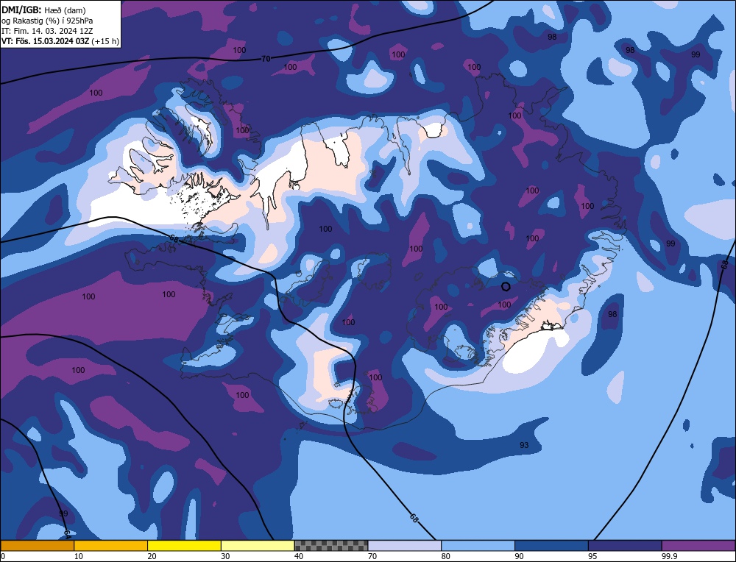Click the "93" humidity value over the sea
This screenshot has width=736, height=562.
[524, 445]
